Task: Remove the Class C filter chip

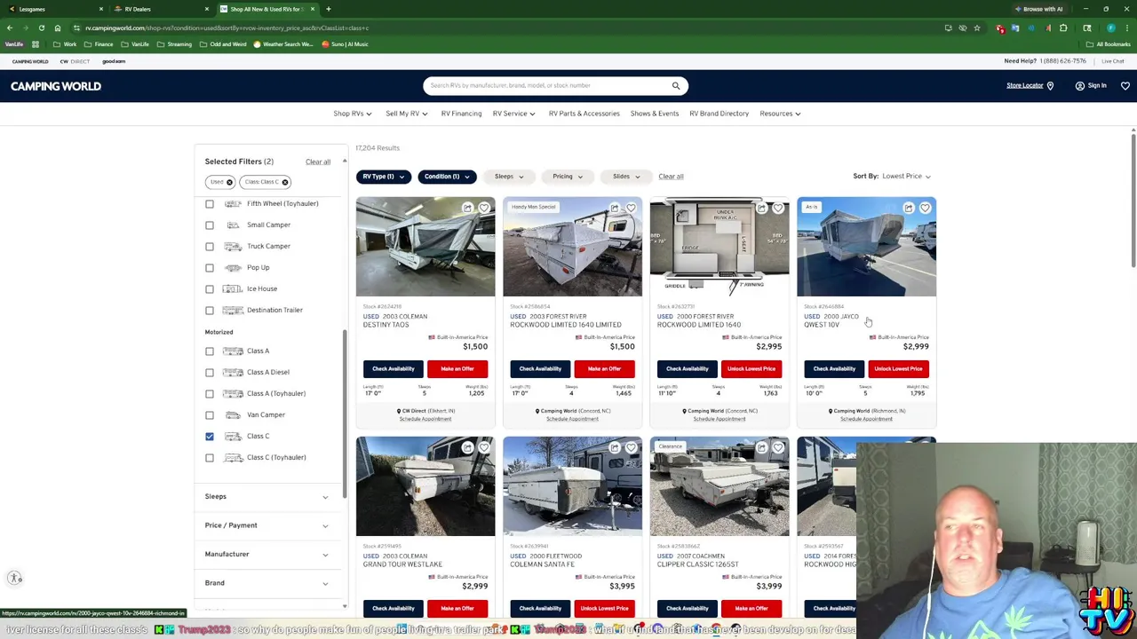Action: pos(285,182)
